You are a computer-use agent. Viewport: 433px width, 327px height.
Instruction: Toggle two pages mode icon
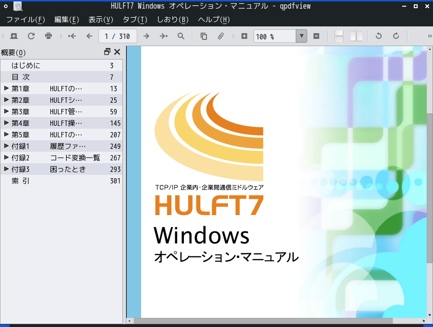(356, 36)
